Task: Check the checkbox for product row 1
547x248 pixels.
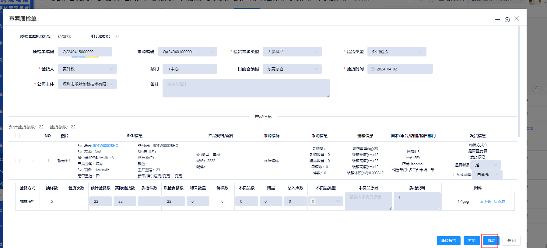Action: (x=18, y=161)
